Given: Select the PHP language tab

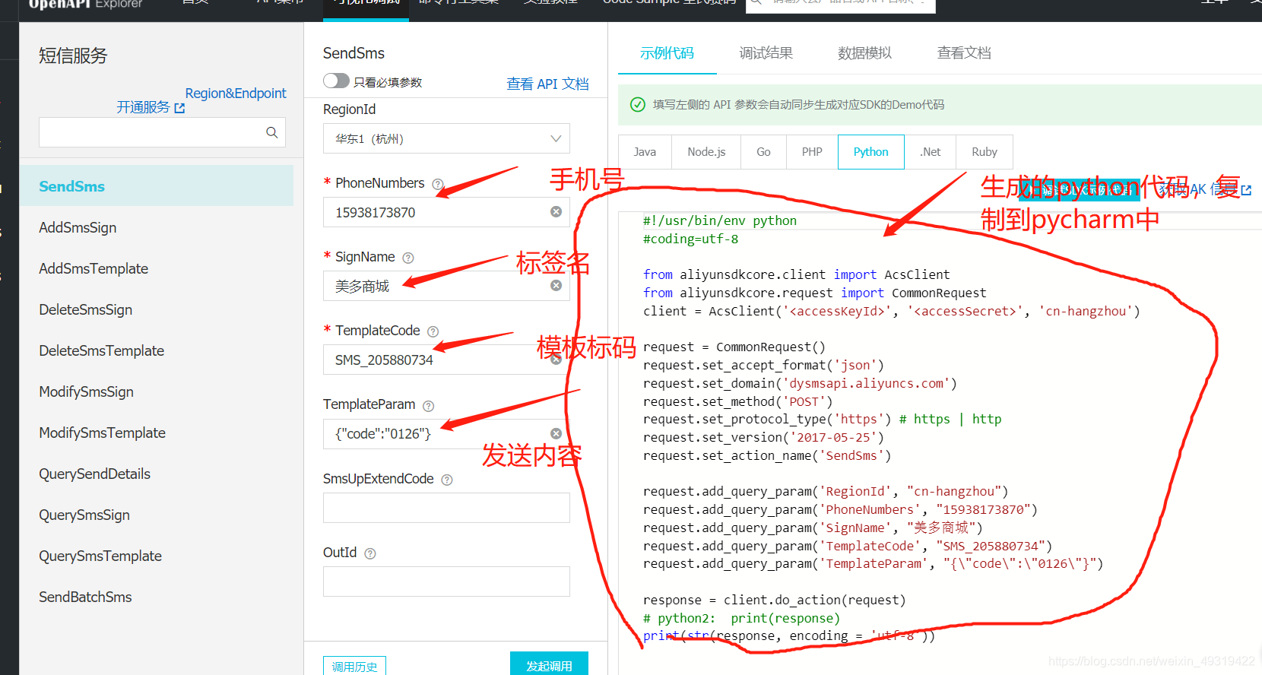Looking at the screenshot, I should (812, 152).
